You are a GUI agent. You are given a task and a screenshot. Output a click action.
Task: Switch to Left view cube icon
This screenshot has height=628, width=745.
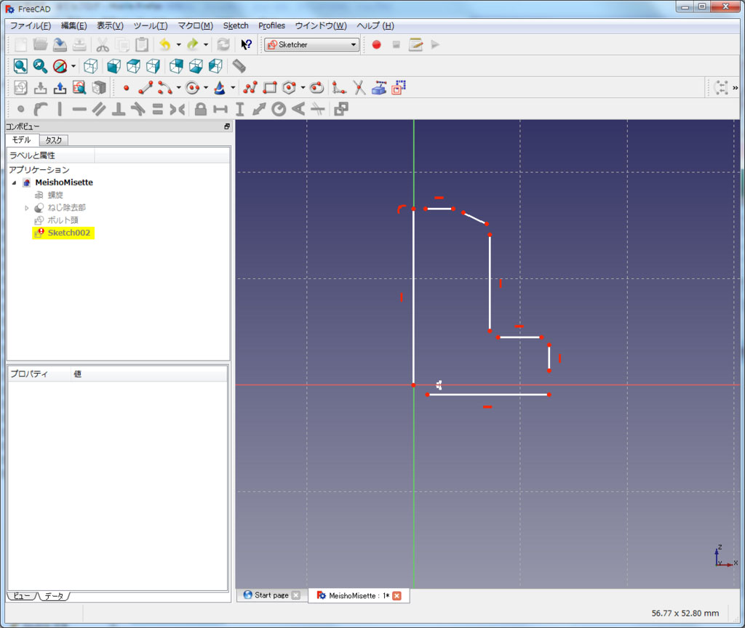(x=215, y=66)
